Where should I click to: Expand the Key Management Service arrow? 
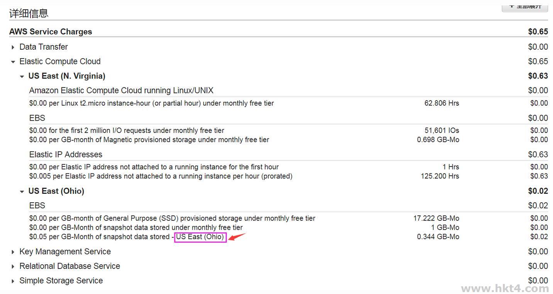[13, 252]
